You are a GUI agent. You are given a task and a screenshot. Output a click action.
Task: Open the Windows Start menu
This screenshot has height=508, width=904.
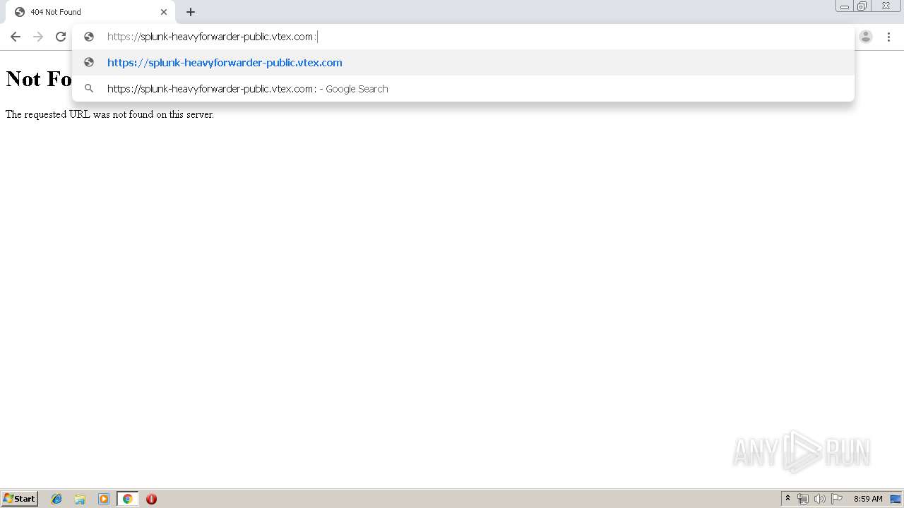pyautogui.click(x=19, y=499)
